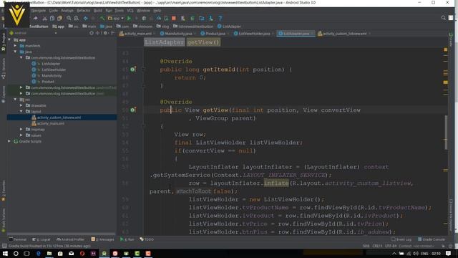The width and height of the screenshot is (458, 258).
Task: Expand the manifests folder
Action: tap(15, 46)
